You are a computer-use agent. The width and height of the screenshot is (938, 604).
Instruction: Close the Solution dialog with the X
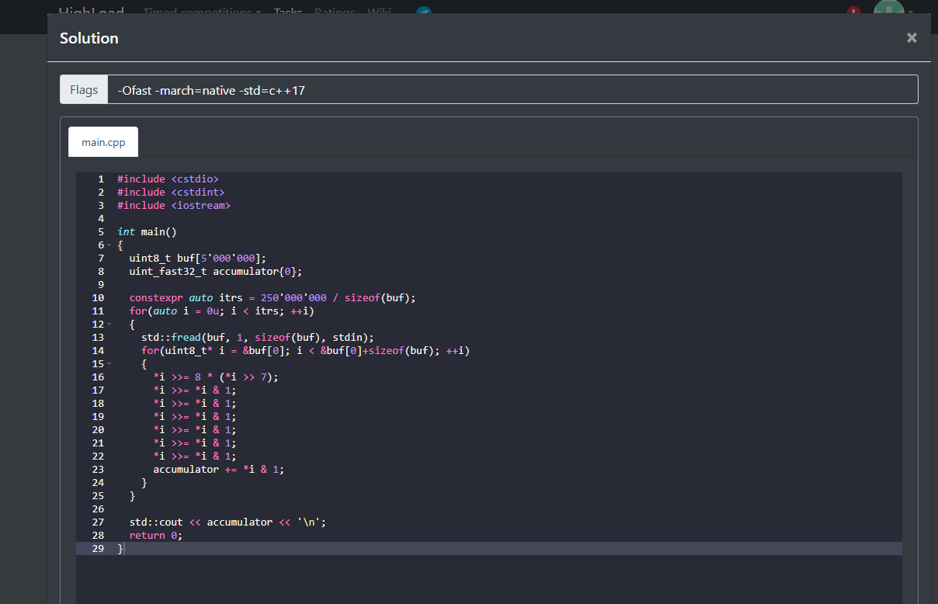click(x=912, y=38)
